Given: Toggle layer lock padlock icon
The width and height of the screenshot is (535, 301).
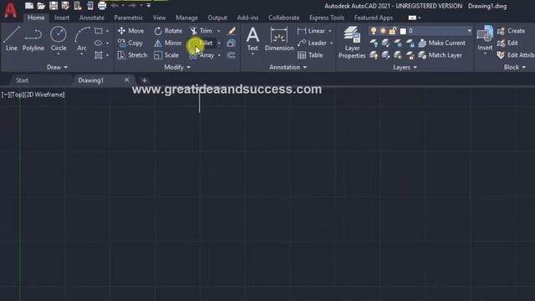Looking at the screenshot, I should (393, 31).
